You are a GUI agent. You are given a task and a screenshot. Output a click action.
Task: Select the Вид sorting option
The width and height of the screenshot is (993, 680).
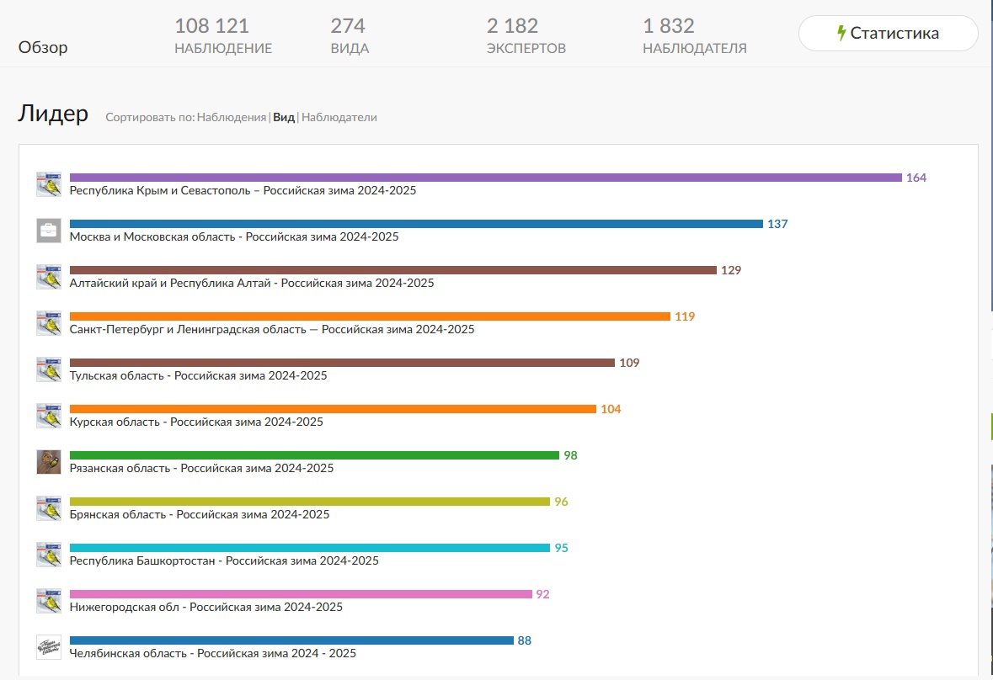coord(284,117)
